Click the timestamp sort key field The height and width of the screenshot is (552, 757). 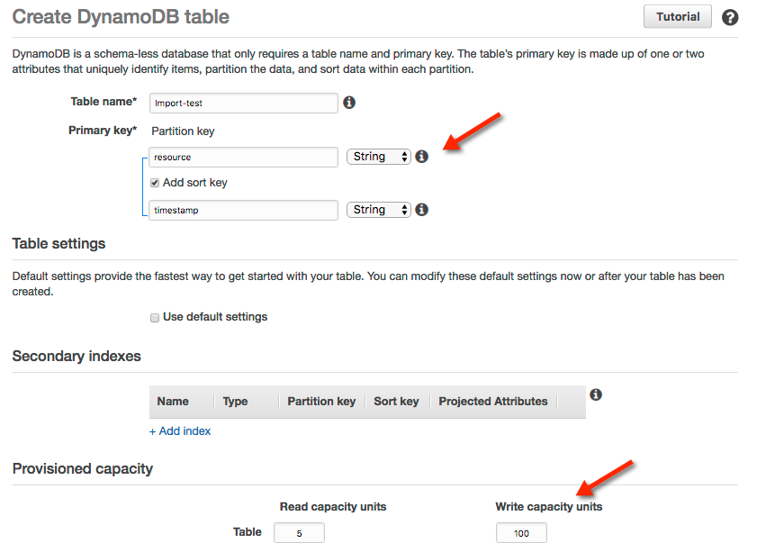click(243, 209)
